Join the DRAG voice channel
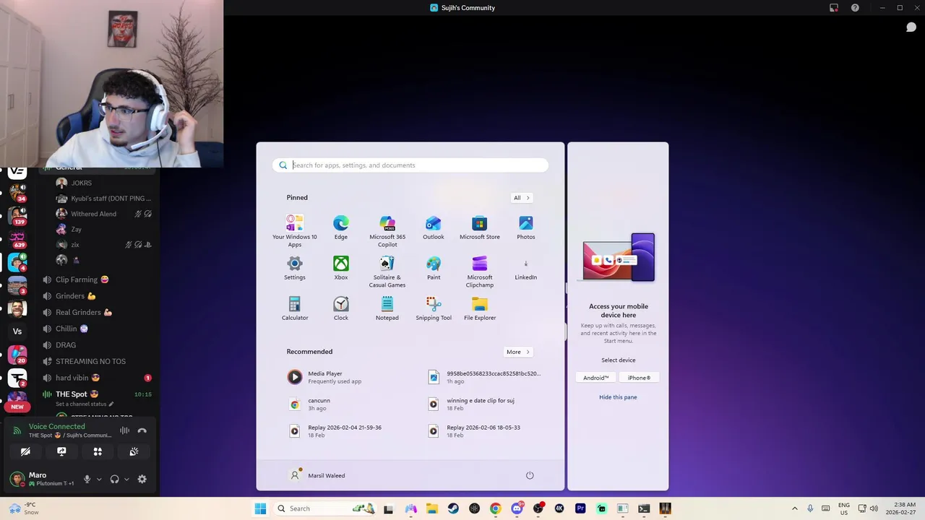The image size is (925, 520). 97,345
